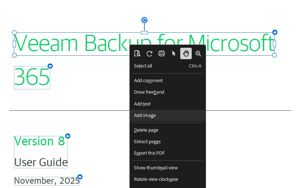Open the Extract pages option
Viewport: 296px width, 188px height.
pyautogui.click(x=168, y=141)
